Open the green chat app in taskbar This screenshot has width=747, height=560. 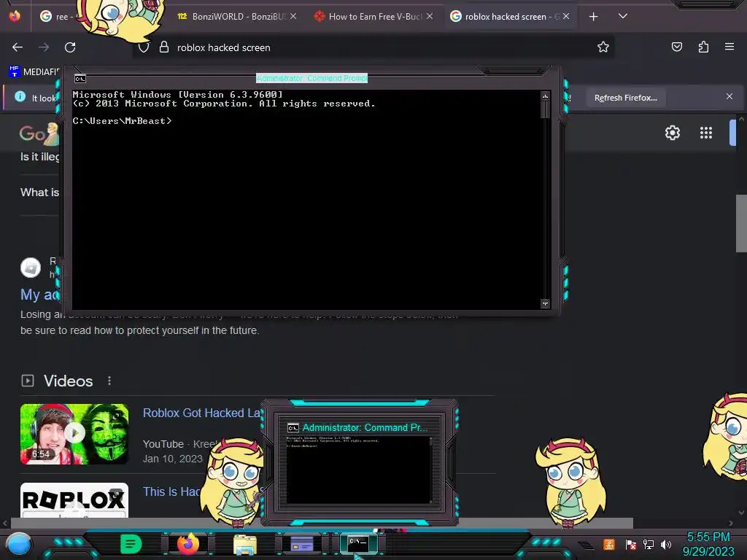point(131,544)
